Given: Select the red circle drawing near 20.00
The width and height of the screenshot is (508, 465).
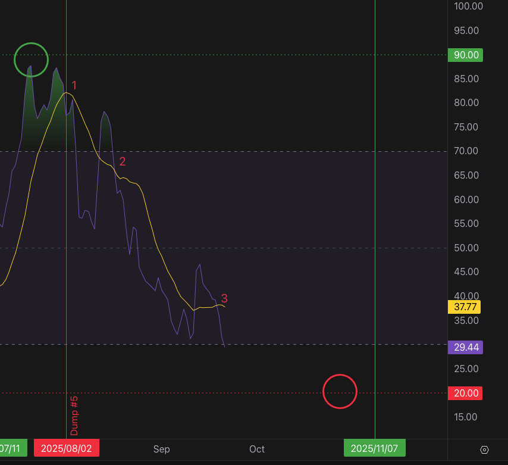Looking at the screenshot, I should point(340,391).
